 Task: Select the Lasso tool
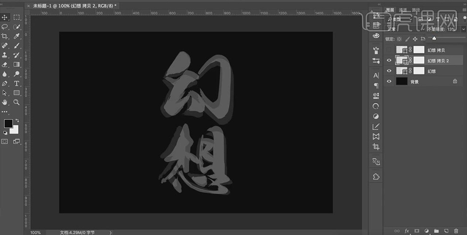tap(4, 27)
